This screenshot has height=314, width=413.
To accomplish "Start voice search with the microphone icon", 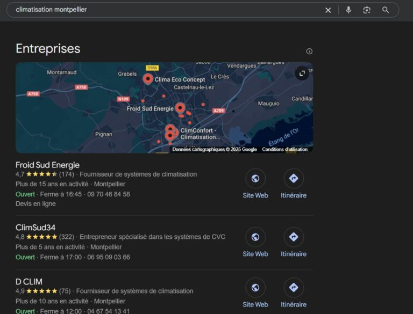I will [348, 10].
